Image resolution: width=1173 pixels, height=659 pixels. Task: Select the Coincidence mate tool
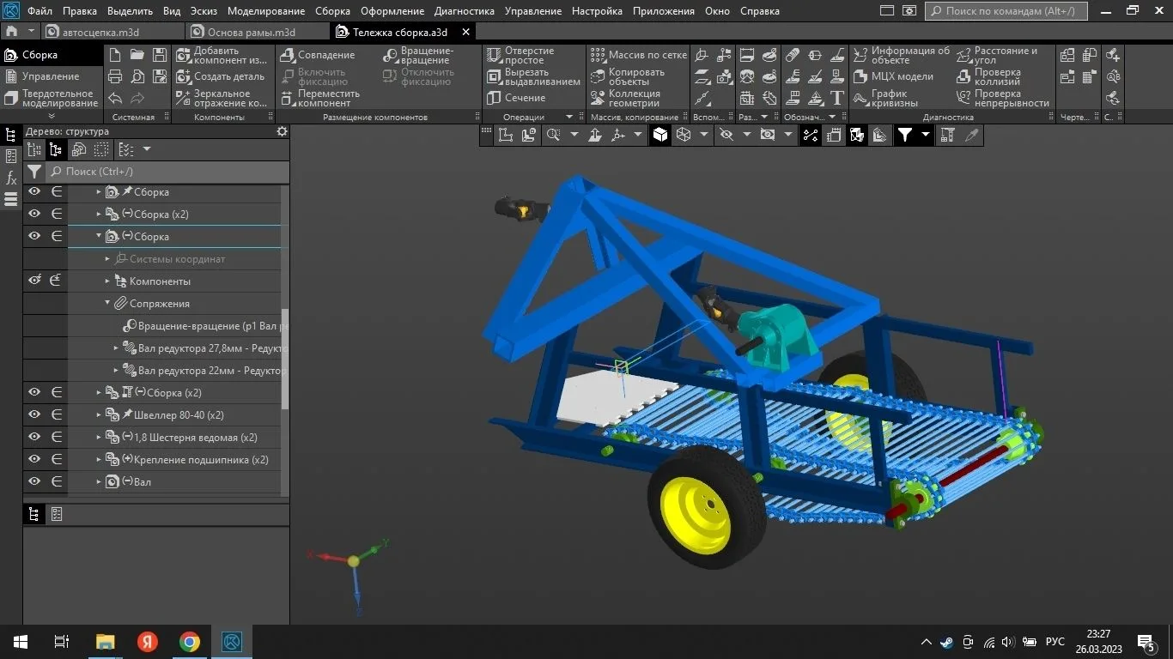coord(289,55)
